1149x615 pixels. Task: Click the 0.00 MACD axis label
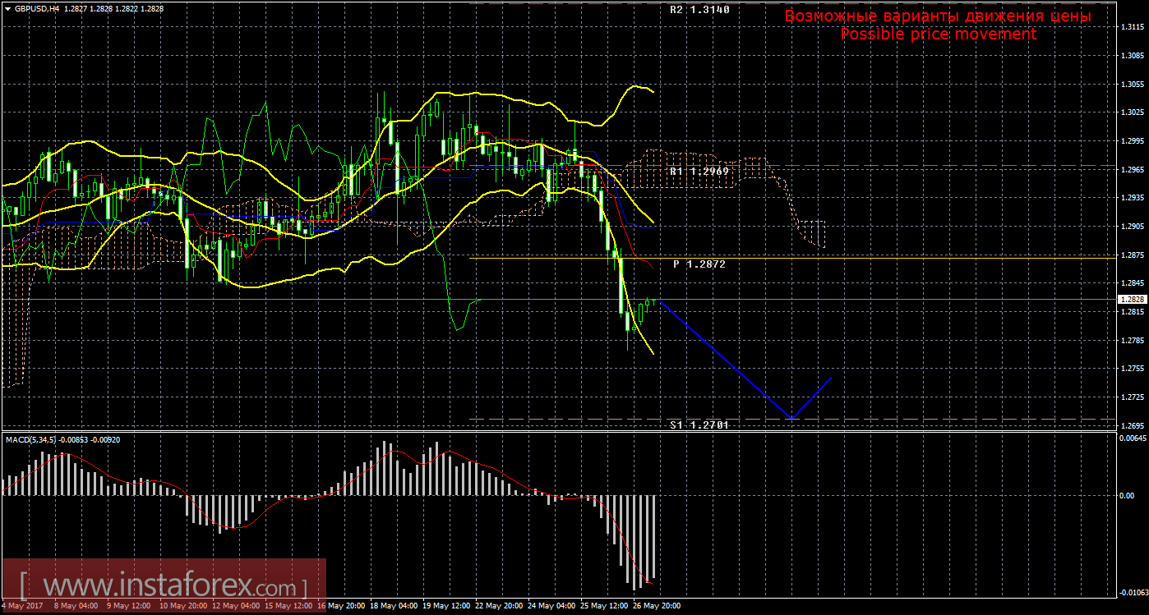[1127, 495]
